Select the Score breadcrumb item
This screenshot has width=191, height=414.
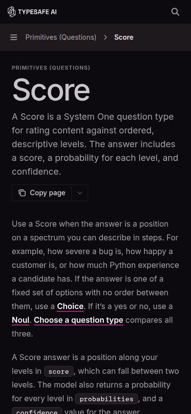123,37
